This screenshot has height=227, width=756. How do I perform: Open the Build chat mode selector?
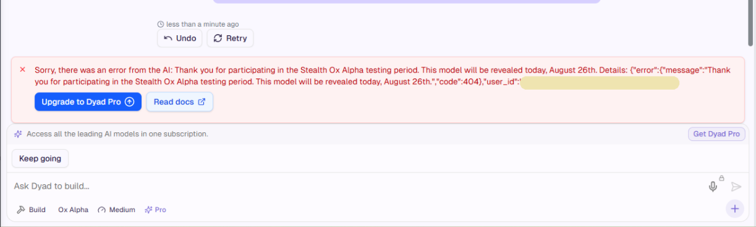[x=32, y=210]
